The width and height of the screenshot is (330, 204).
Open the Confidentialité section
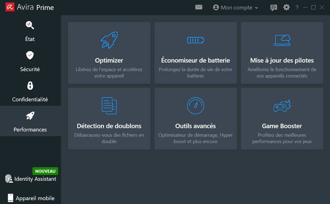[30, 92]
